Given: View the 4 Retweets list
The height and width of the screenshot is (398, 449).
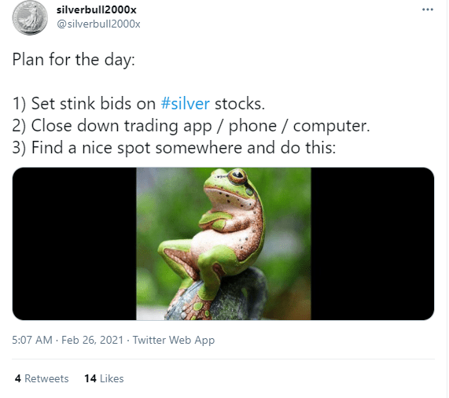Looking at the screenshot, I should (x=42, y=378).
